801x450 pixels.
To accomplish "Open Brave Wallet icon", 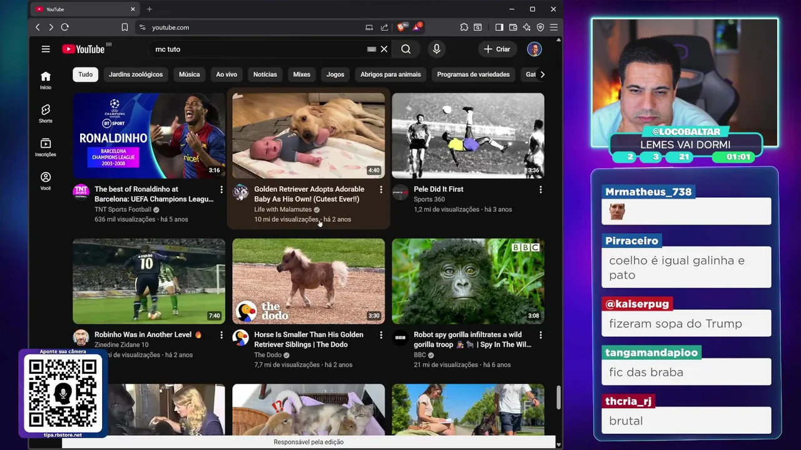I will pyautogui.click(x=513, y=27).
